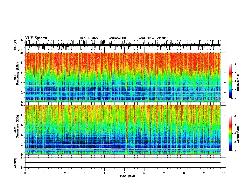Click the "Time (min)" axis title
The height and width of the screenshot is (194, 252).
[x=127, y=176]
